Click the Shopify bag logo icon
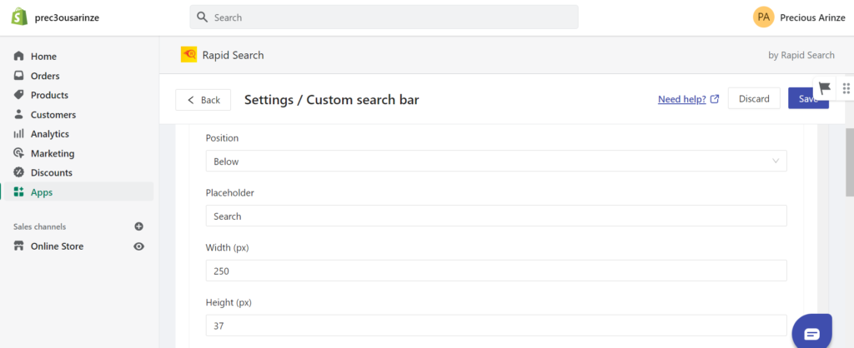 pos(20,17)
